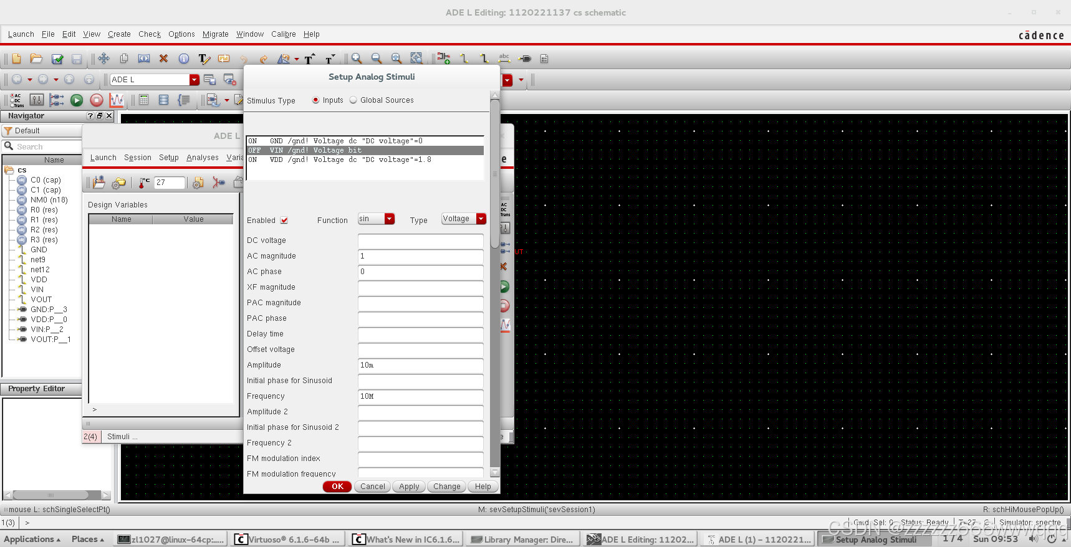
Task: Click the Frequency field showing 10M
Action: [x=421, y=397]
